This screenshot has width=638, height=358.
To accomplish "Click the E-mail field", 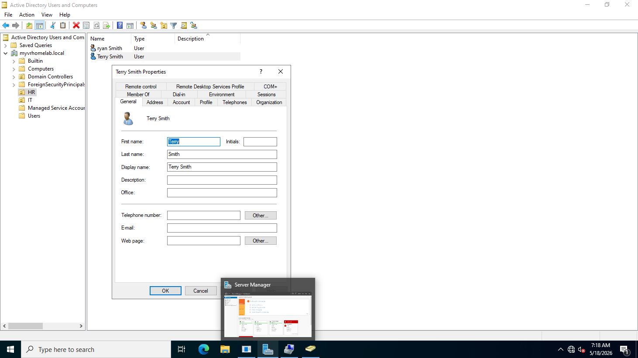I will [222, 228].
